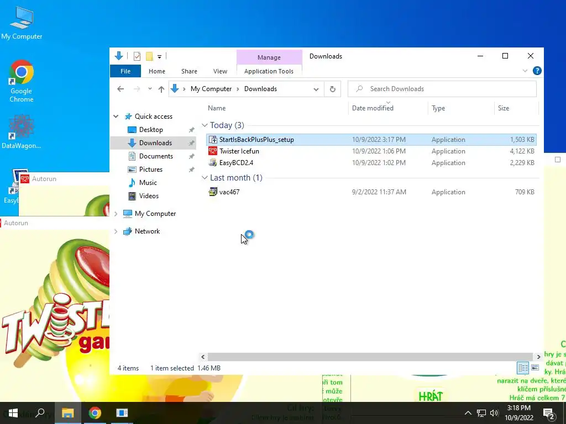Sort by Size column header
The image size is (566, 424).
(x=504, y=108)
